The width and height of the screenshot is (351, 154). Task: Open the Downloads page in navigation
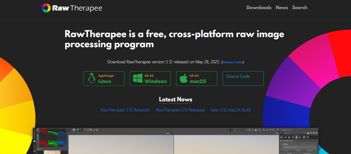tap(259, 8)
